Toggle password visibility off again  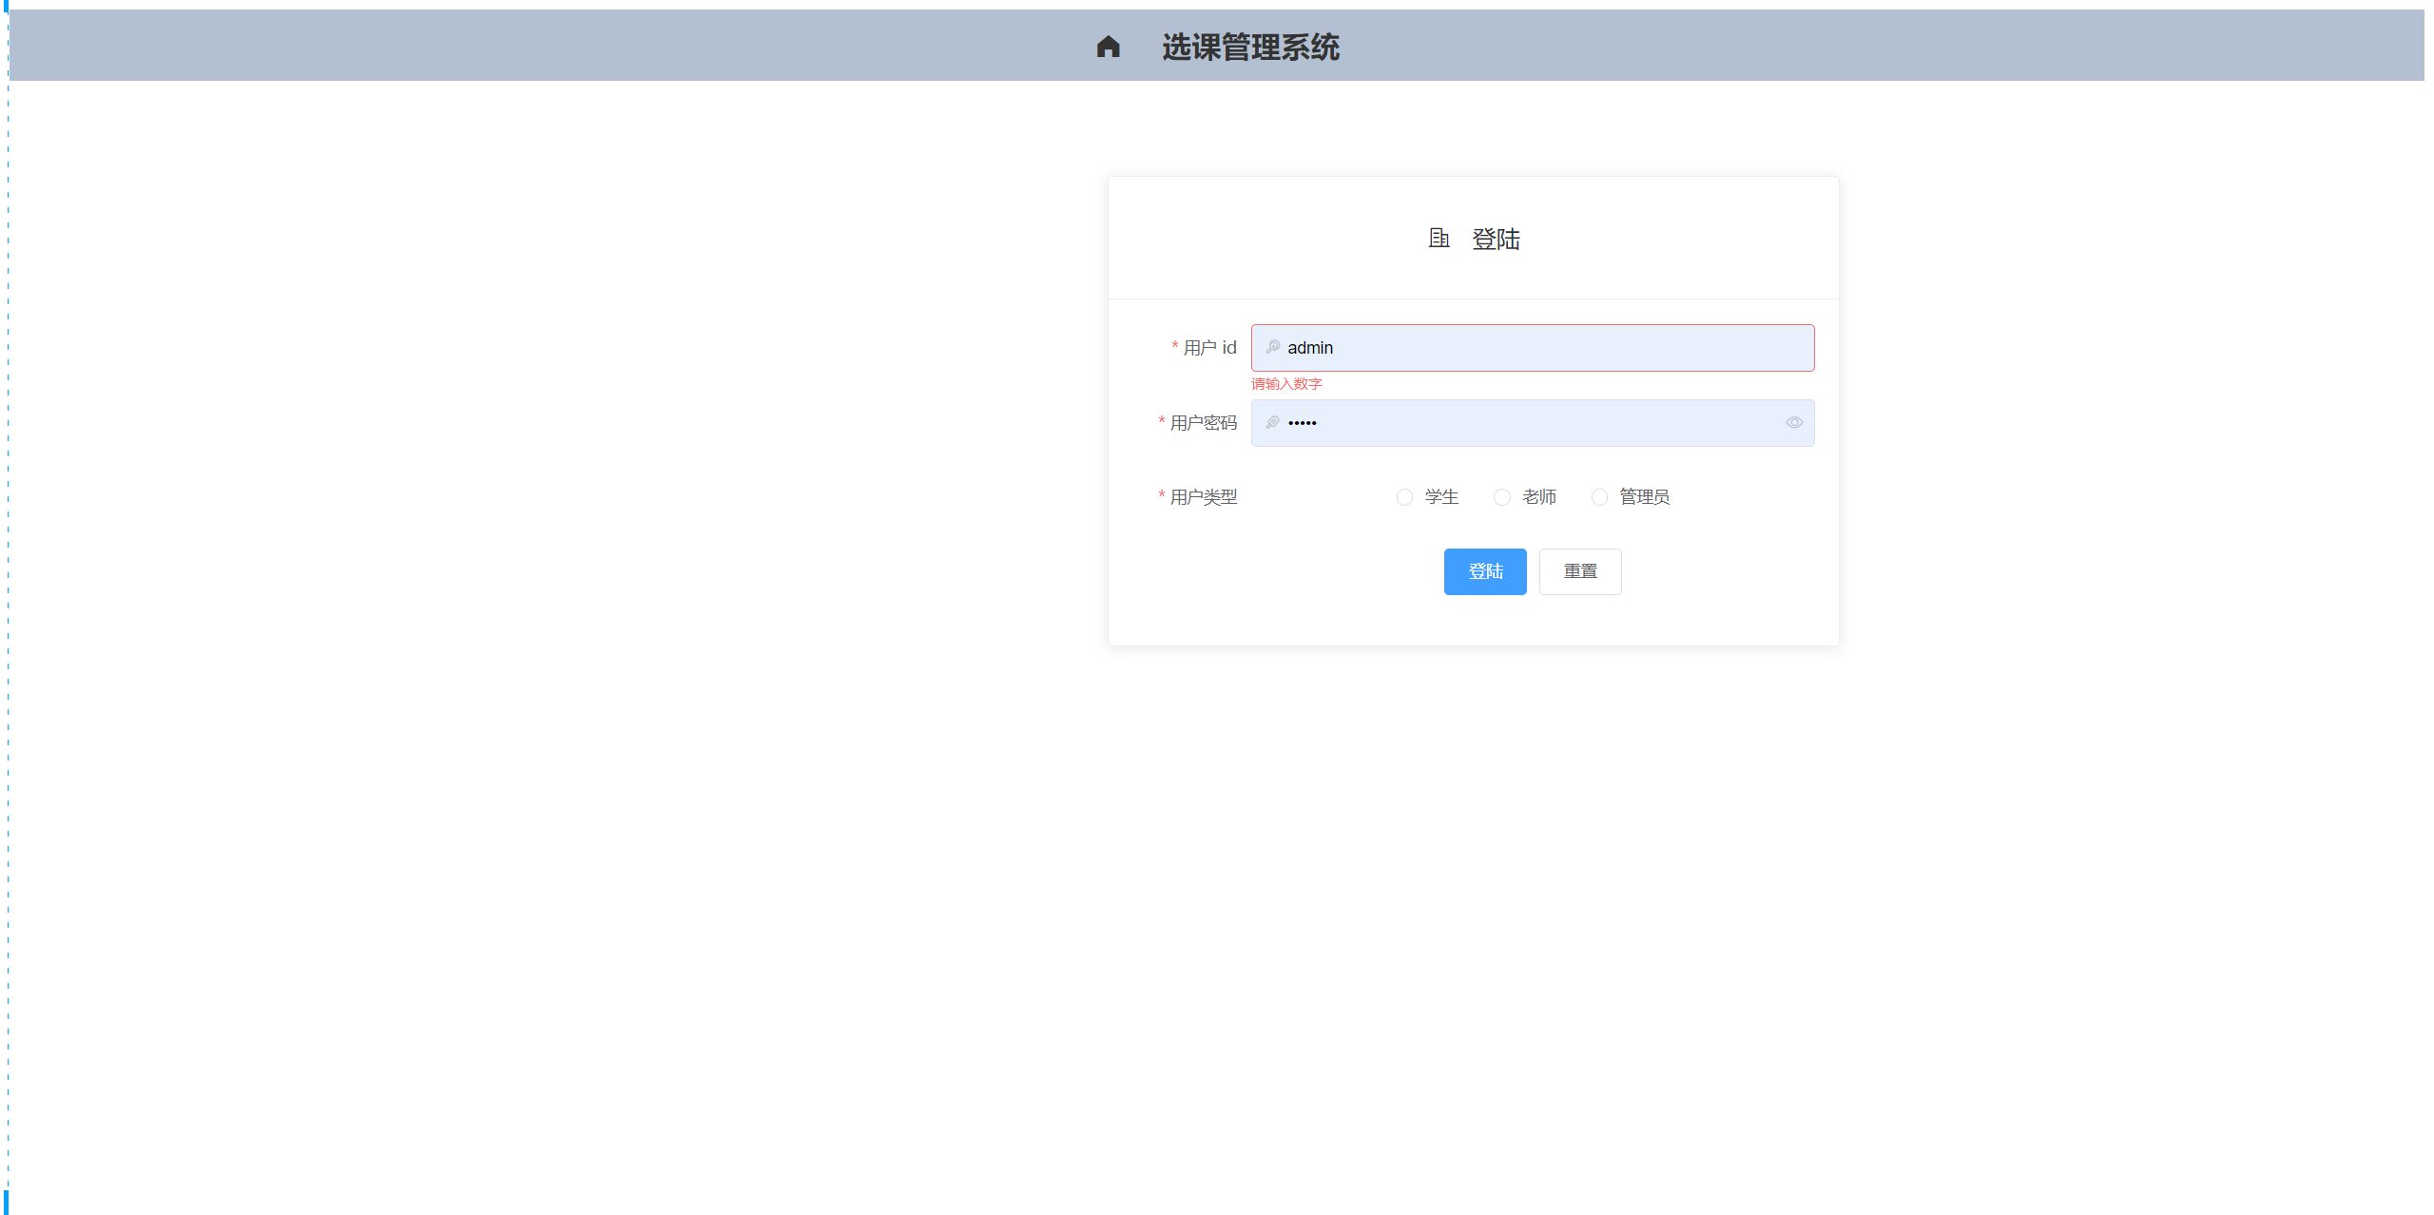[1793, 423]
